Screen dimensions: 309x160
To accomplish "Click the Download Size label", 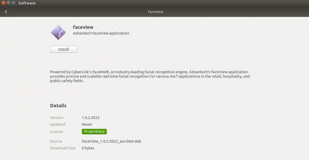I will (x=63, y=148).
